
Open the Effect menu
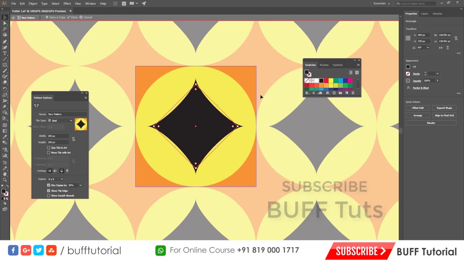pyautogui.click(x=67, y=4)
